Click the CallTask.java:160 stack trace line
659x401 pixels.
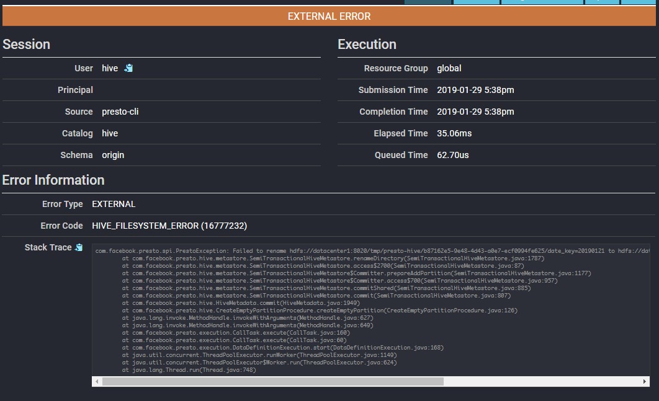(236, 333)
